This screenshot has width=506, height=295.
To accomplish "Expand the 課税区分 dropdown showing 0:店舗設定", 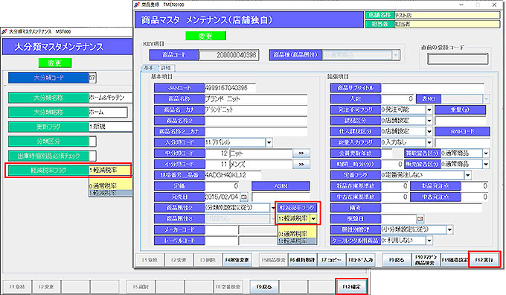I will pos(429,121).
